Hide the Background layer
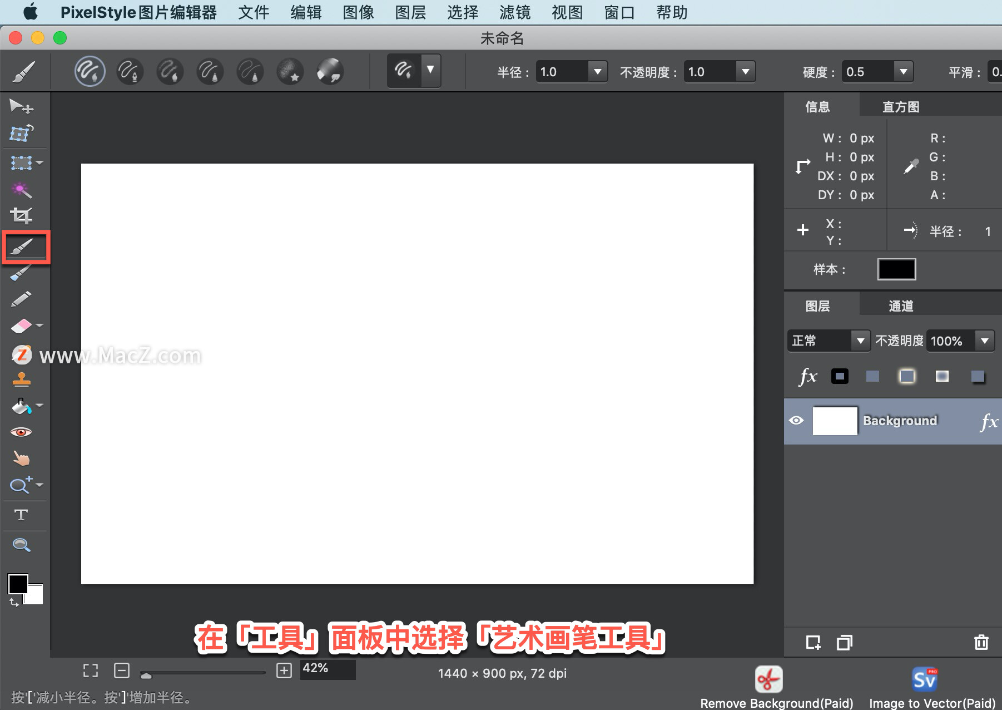Image resolution: width=1002 pixels, height=710 pixels. point(797,421)
